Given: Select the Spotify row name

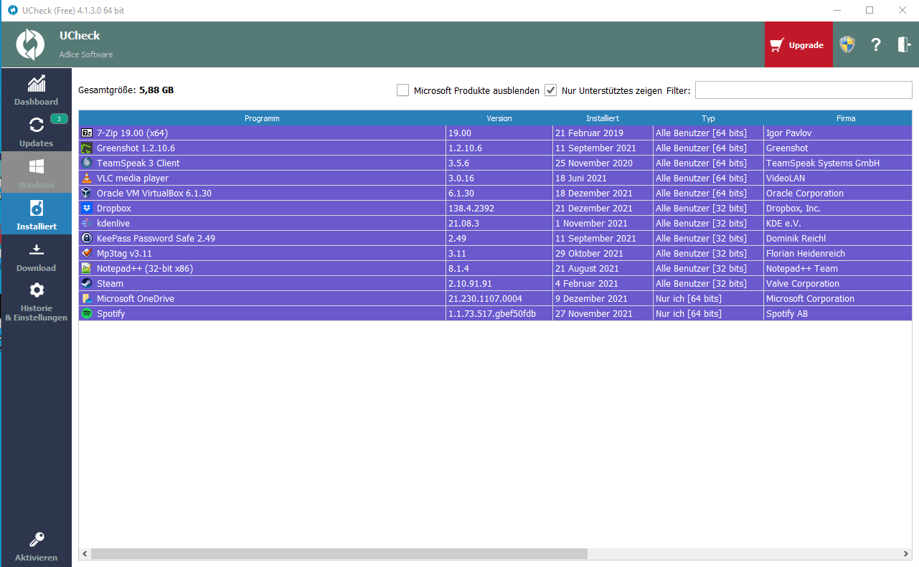Looking at the screenshot, I should click(x=111, y=314).
